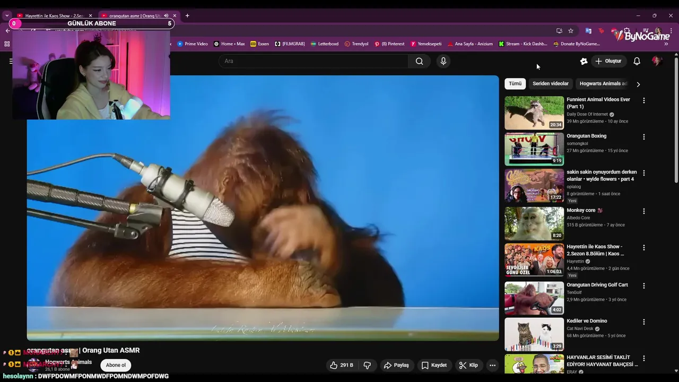Mute the orangutan asmr tab audio
679x382 pixels.
[x=166, y=16]
